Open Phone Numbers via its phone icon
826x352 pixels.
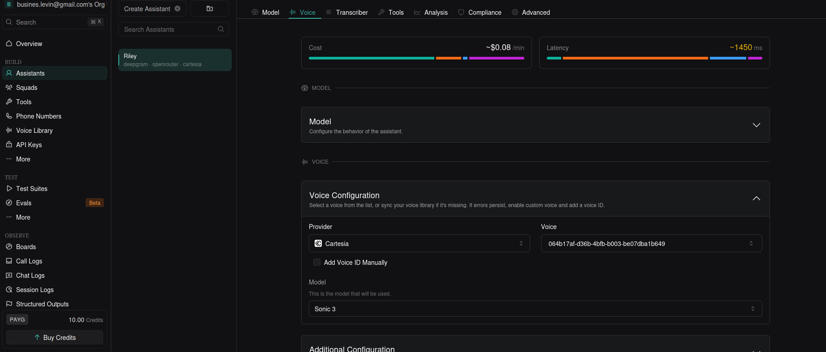click(9, 116)
